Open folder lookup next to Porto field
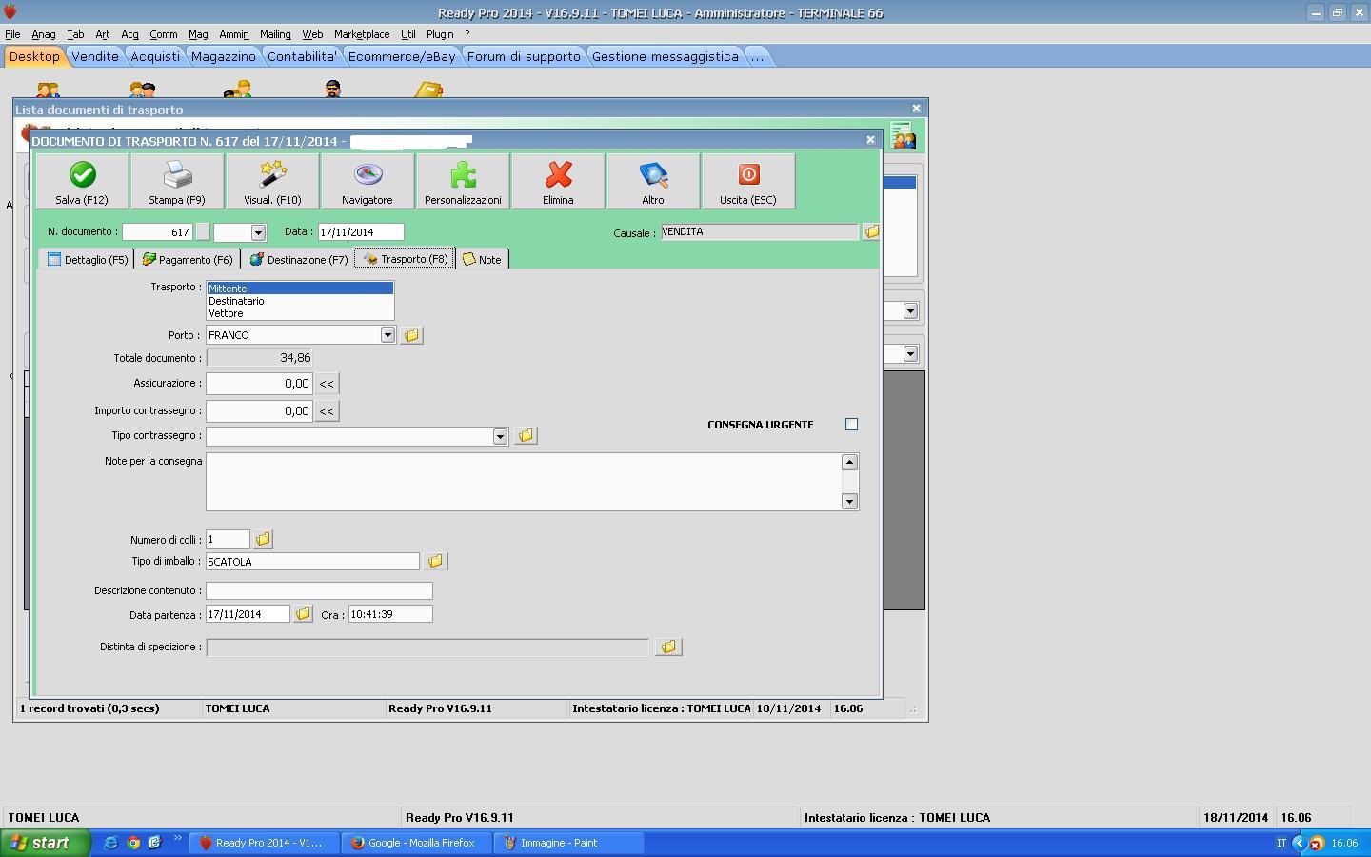This screenshot has width=1371, height=857. pyautogui.click(x=411, y=335)
